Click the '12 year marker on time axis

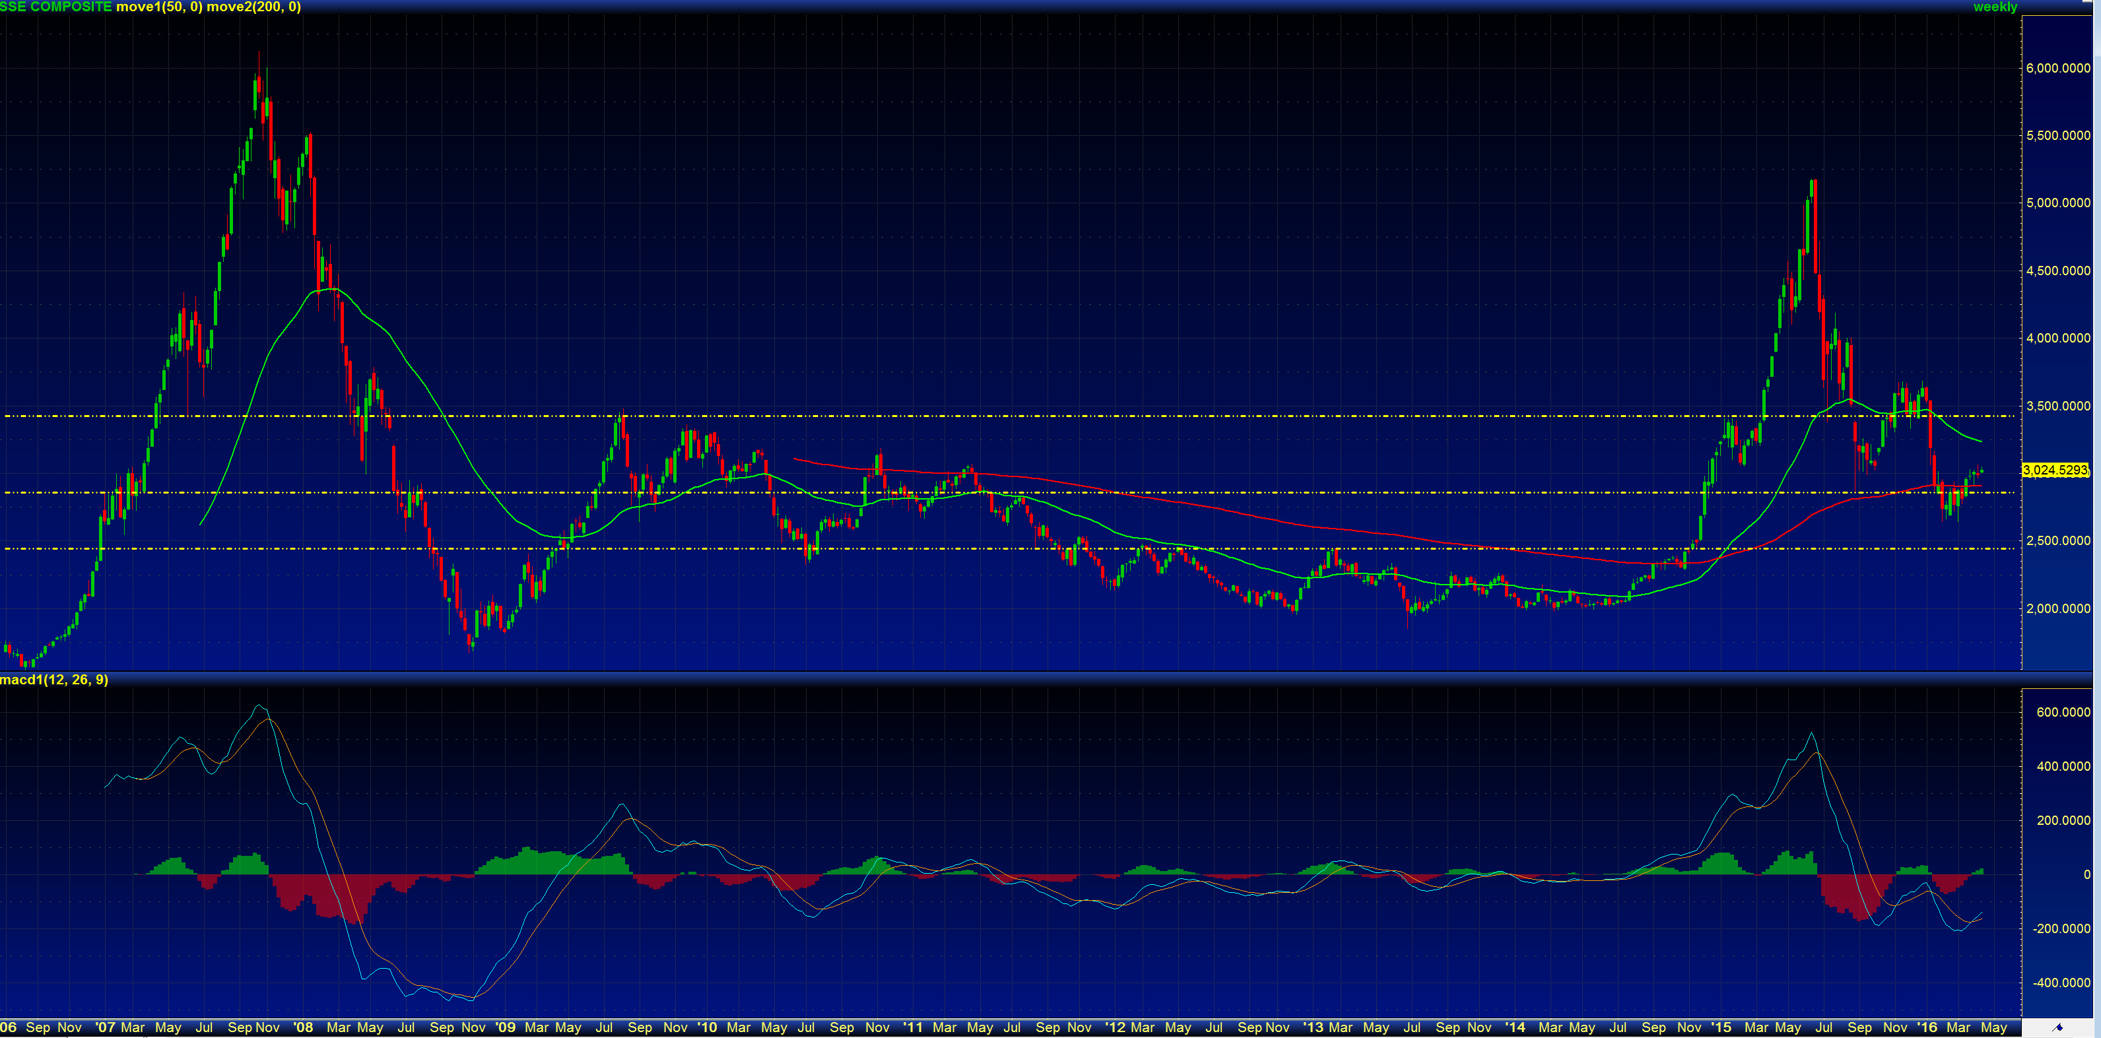tap(1114, 1027)
